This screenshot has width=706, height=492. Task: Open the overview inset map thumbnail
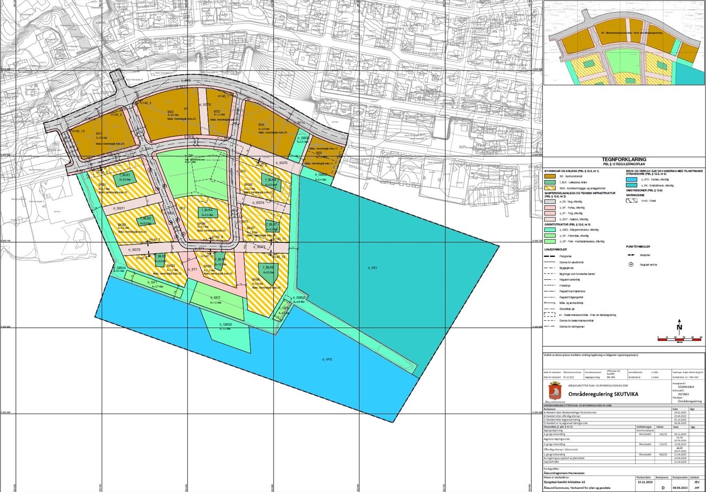coord(624,43)
